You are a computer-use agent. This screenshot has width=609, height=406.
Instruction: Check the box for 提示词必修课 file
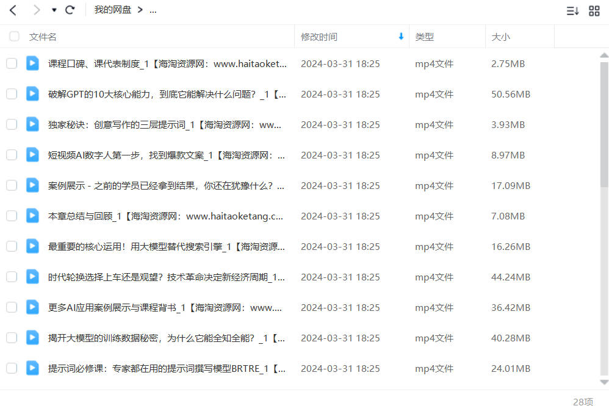coord(12,368)
